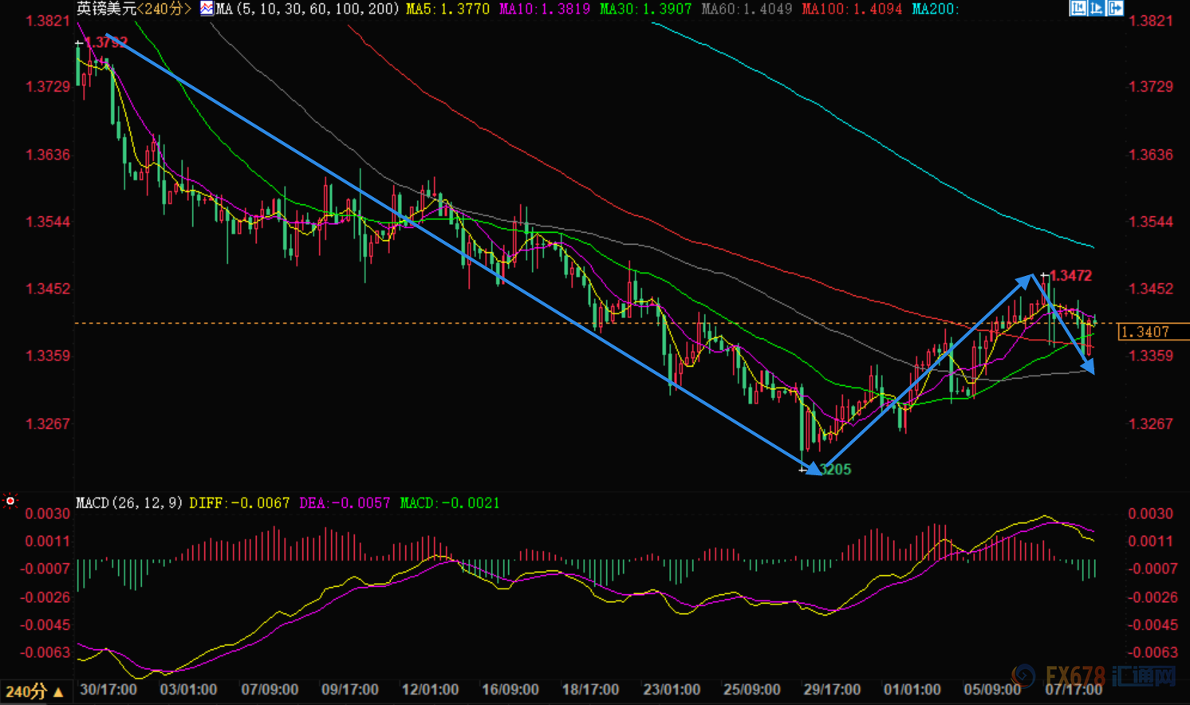
Task: Click the export arrow icon at top right
Action: tap(1115, 8)
